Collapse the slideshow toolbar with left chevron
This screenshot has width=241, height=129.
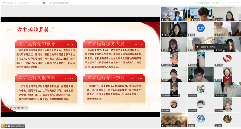(x=27, y=108)
